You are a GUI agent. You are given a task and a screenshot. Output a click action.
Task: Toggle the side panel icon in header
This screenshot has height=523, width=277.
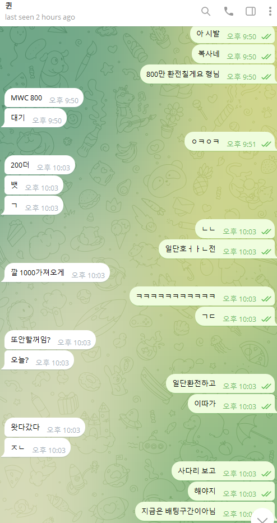tap(251, 11)
